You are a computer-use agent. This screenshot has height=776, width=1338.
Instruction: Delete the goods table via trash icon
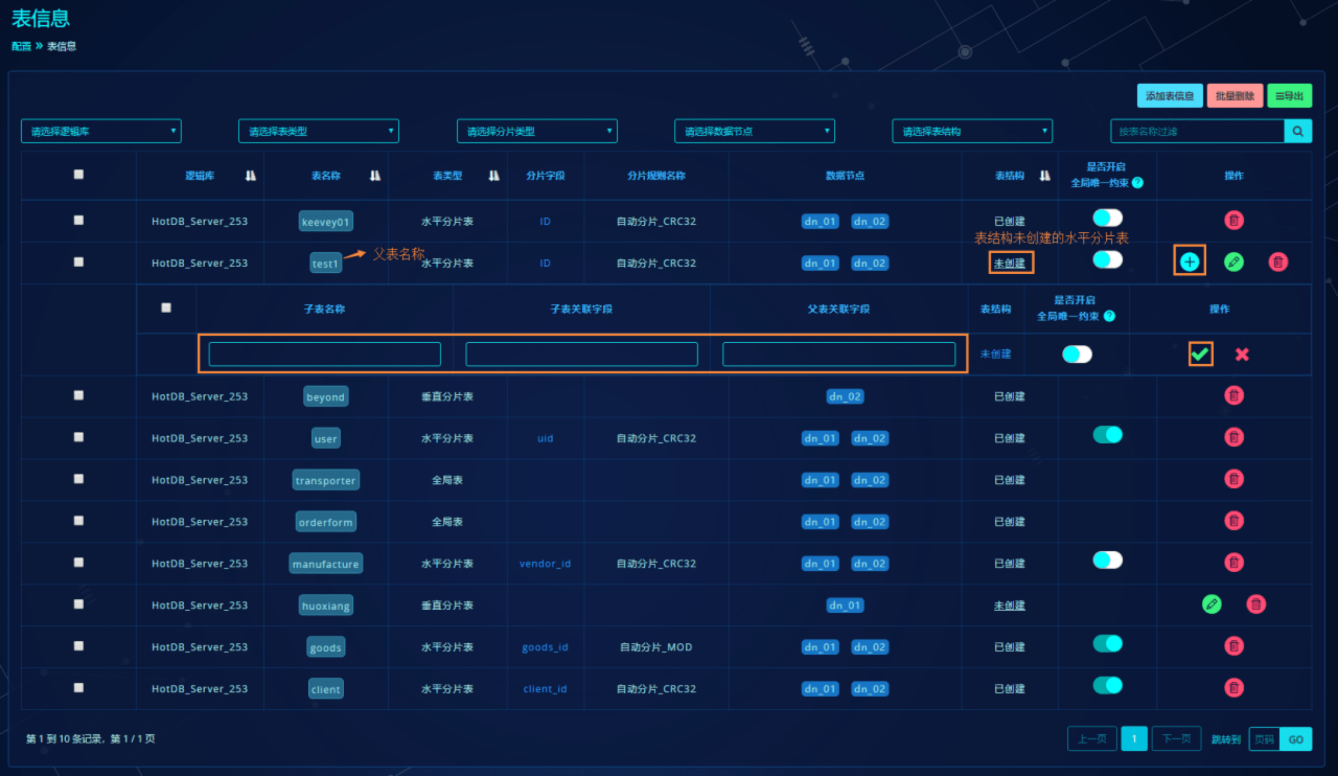pyautogui.click(x=1234, y=646)
